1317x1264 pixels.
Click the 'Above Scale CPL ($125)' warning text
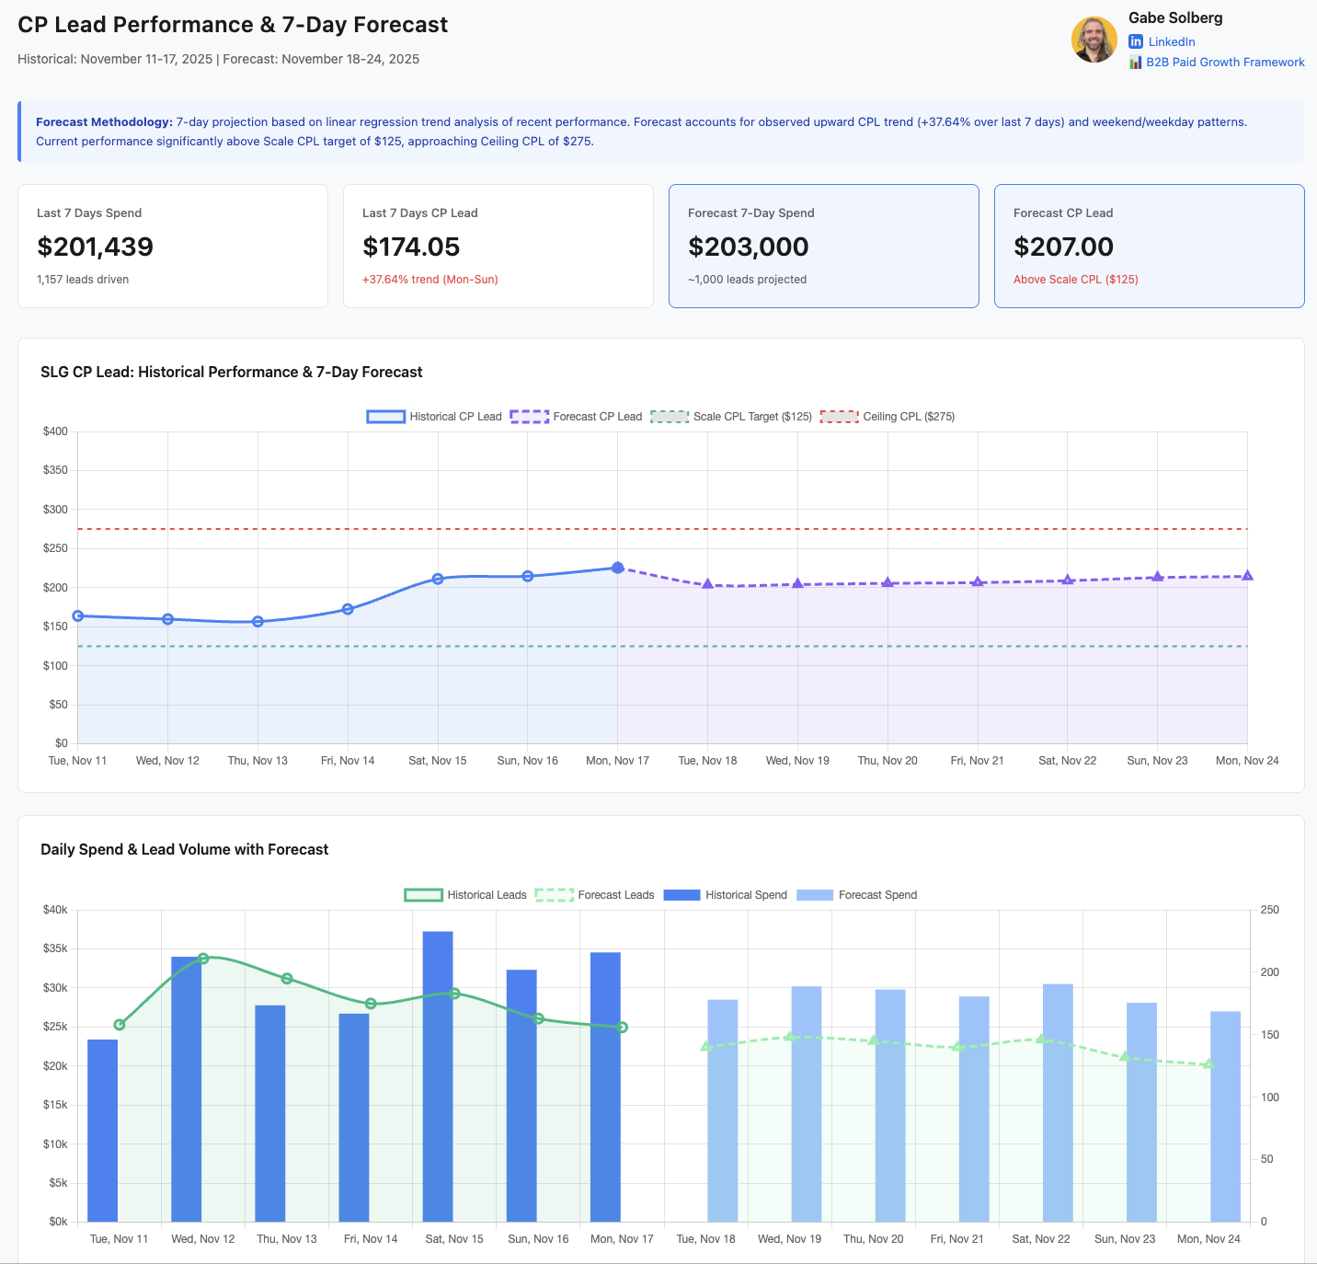click(1076, 280)
